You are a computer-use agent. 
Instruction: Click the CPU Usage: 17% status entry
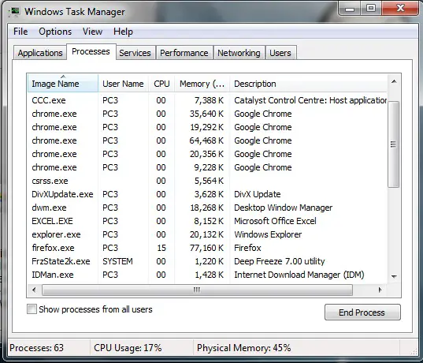pyautogui.click(x=128, y=347)
